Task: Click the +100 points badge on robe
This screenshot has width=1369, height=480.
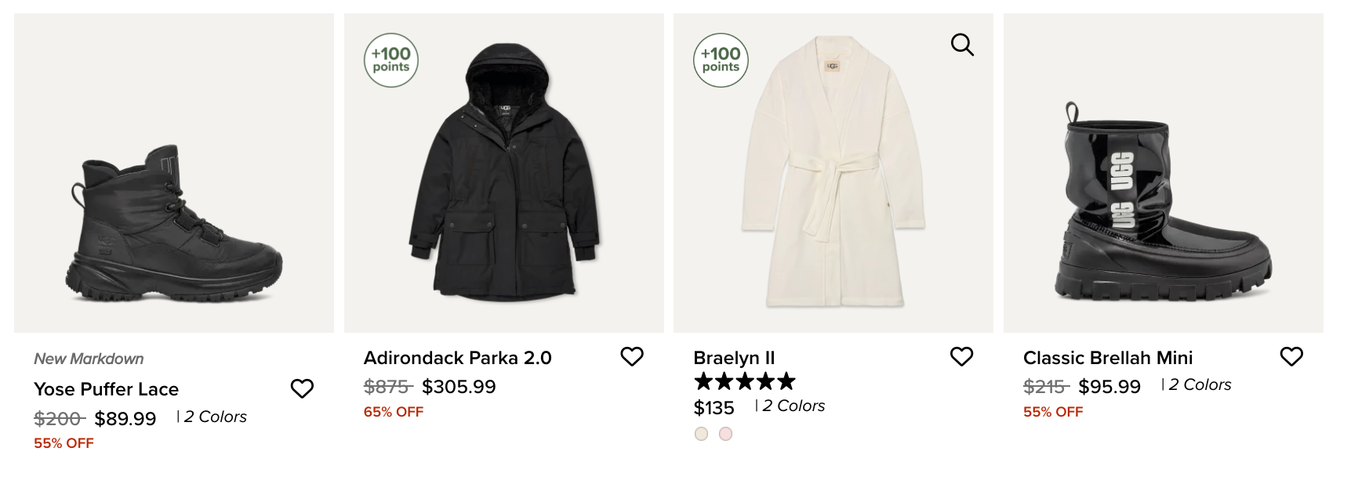Action: (x=721, y=60)
